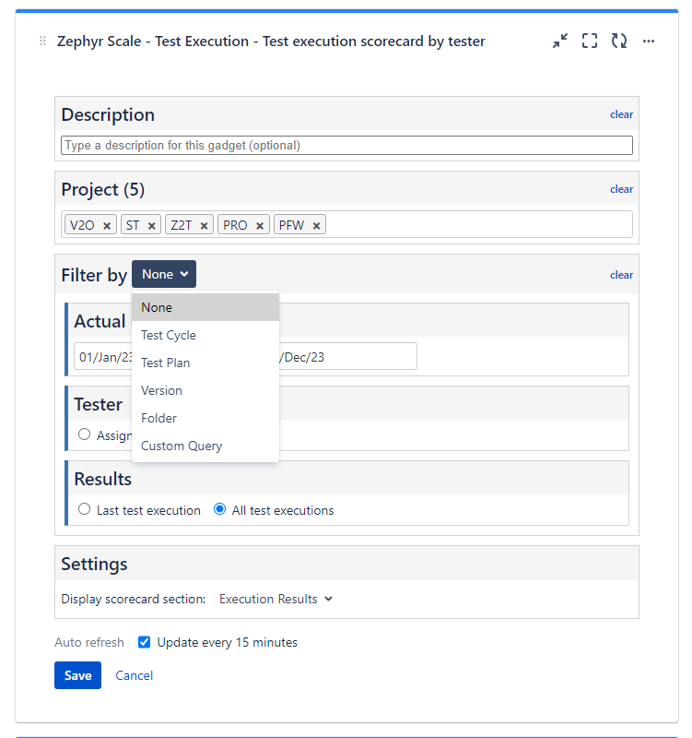The width and height of the screenshot is (692, 738).
Task: Clear the Description field via its clear link
Action: click(621, 114)
